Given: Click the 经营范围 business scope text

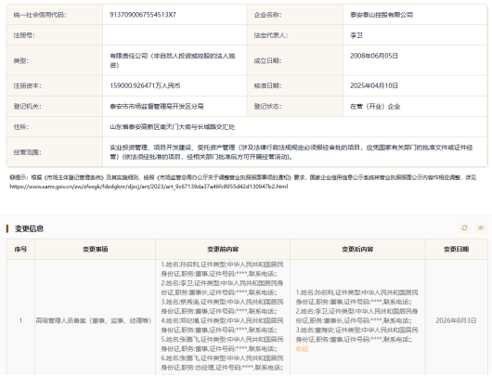Looking at the screenshot, I should point(291,152).
